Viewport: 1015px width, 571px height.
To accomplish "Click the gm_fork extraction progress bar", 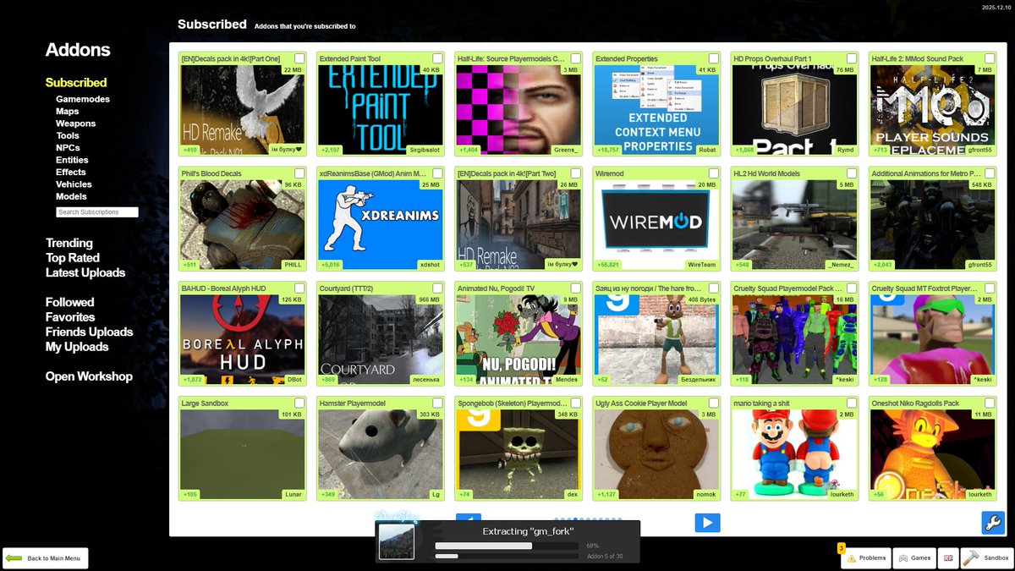I will 508,546.
